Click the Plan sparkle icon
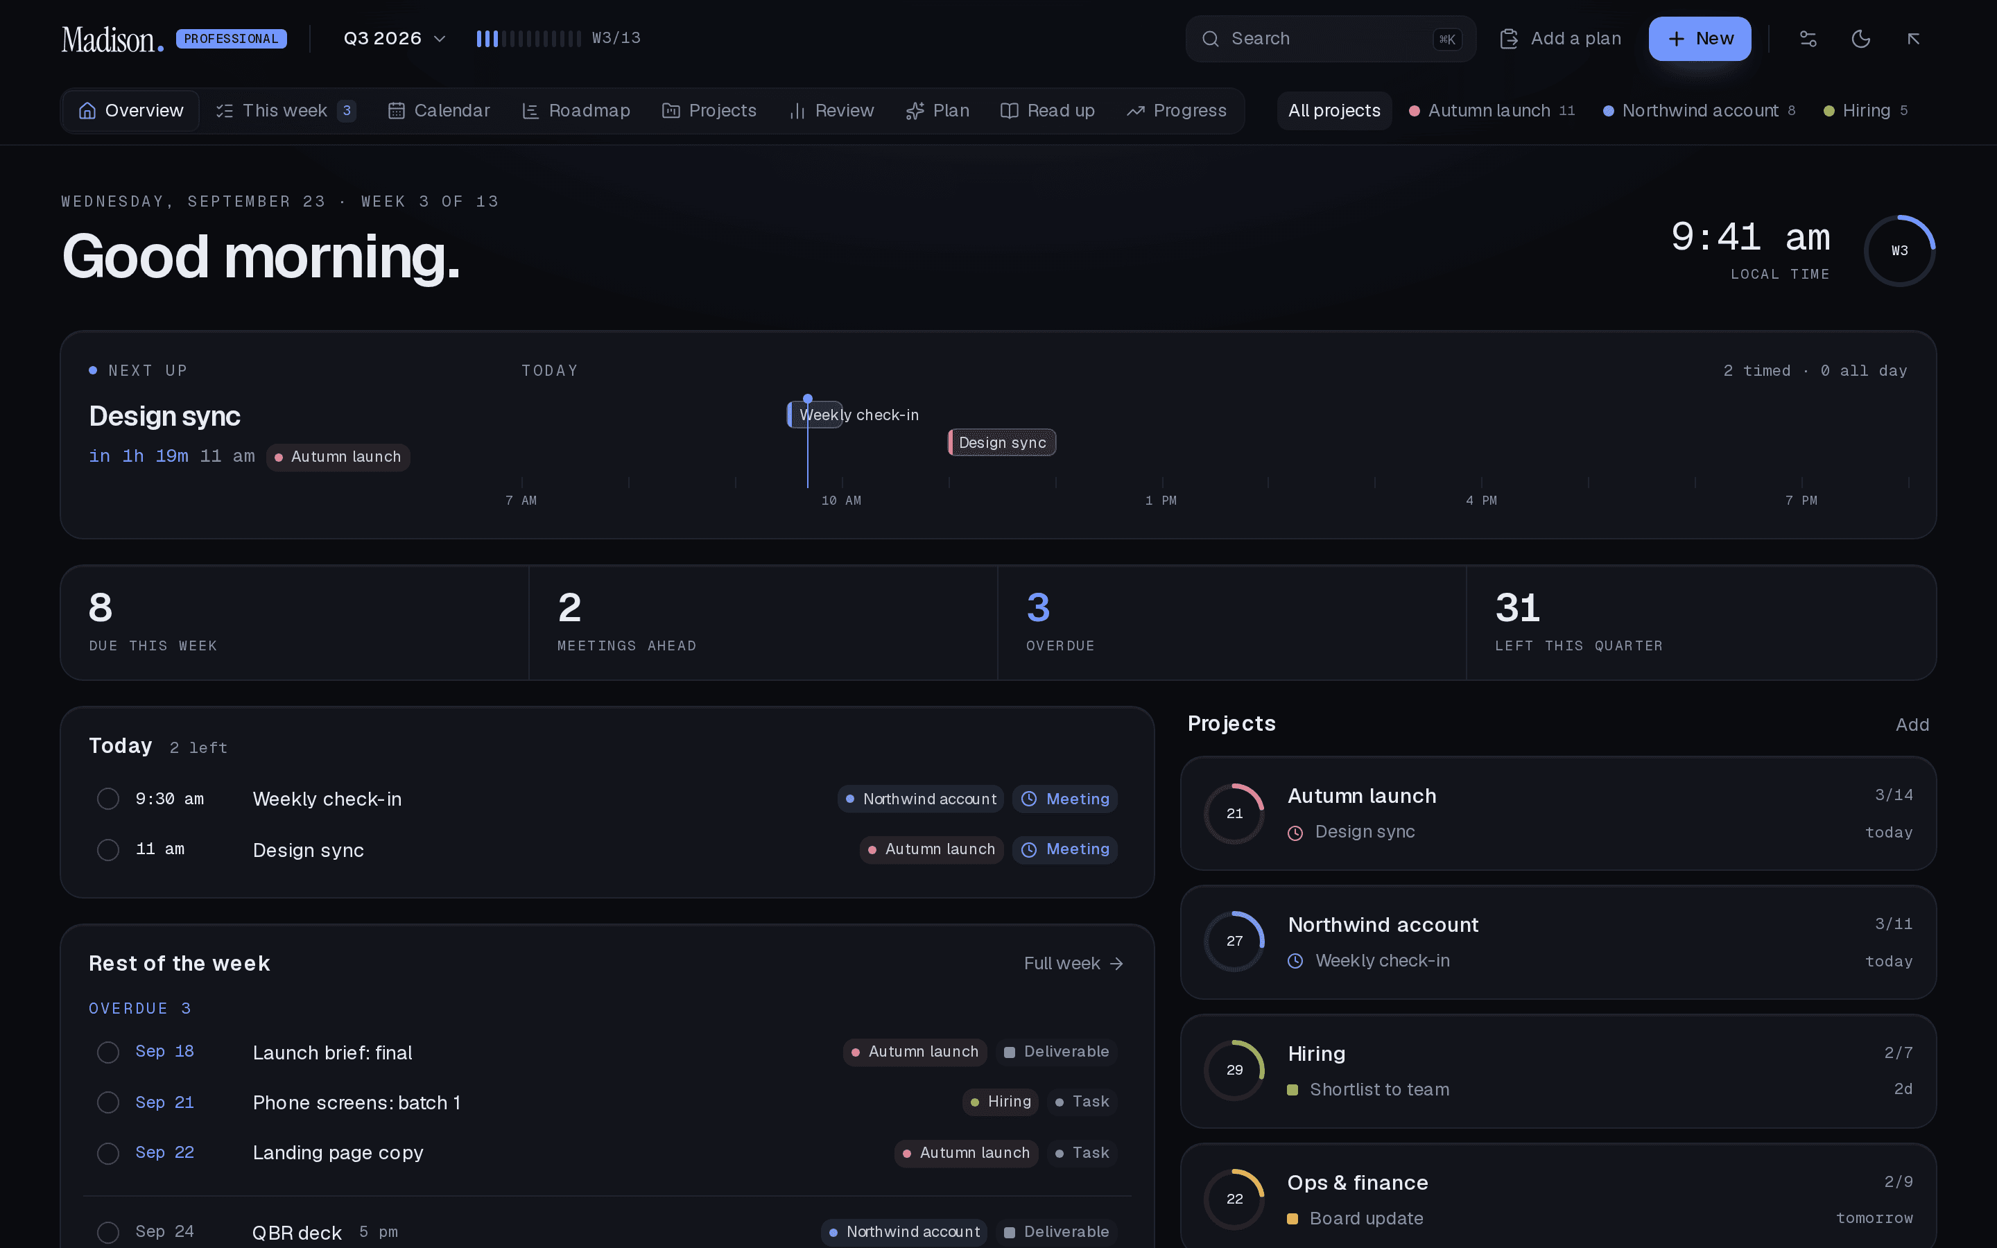This screenshot has width=1997, height=1248. (915, 111)
